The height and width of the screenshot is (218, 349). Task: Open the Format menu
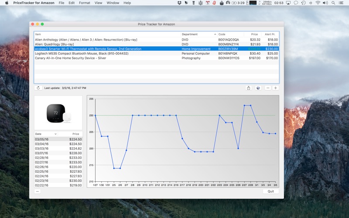pos(85,3)
